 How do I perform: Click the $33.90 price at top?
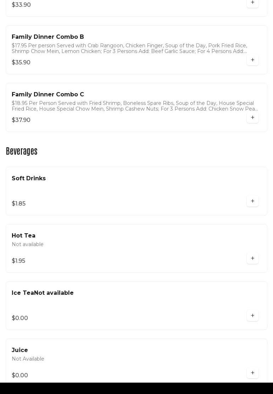[x=21, y=5]
